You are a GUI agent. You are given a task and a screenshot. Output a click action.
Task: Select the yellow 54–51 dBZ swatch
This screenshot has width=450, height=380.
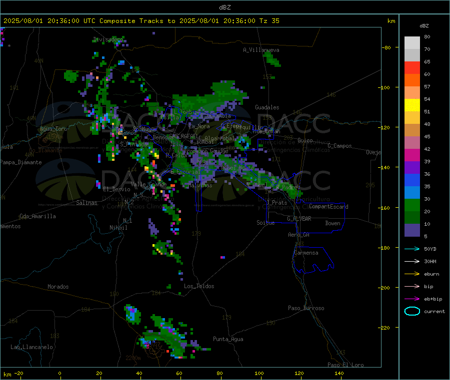point(412,105)
